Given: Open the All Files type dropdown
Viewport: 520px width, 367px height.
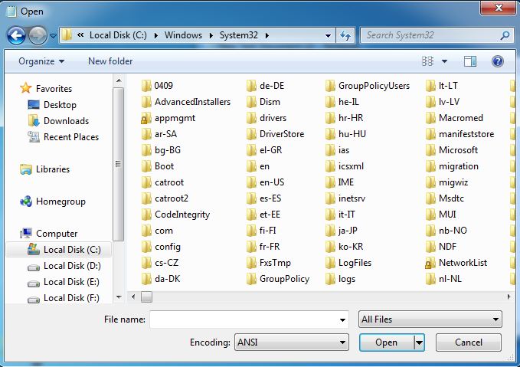Looking at the screenshot, I should tap(430, 319).
